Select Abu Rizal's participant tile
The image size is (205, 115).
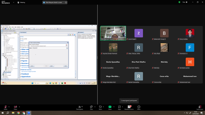(164, 48)
